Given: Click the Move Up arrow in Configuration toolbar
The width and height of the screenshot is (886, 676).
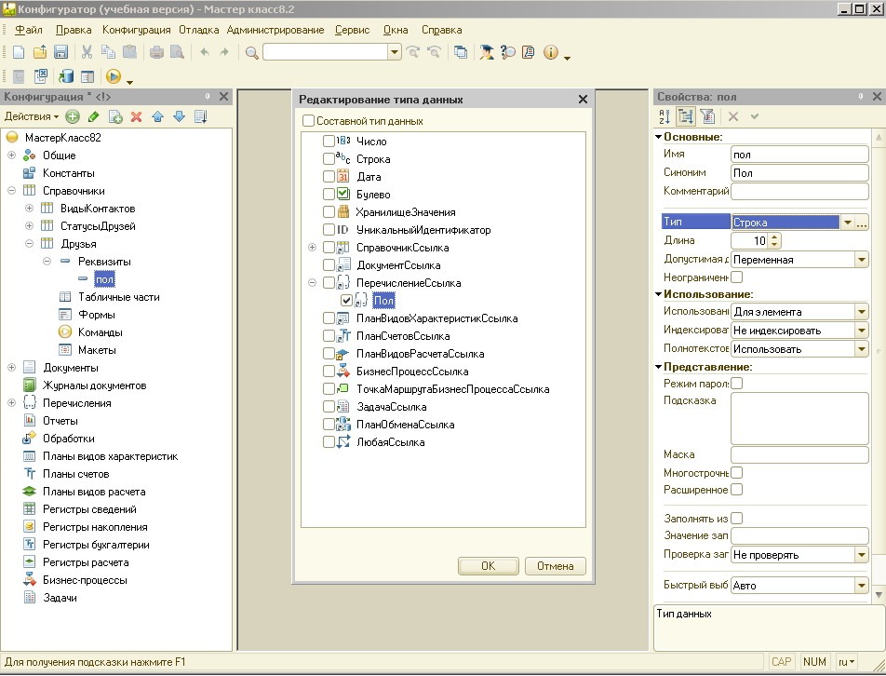Looking at the screenshot, I should point(157,116).
